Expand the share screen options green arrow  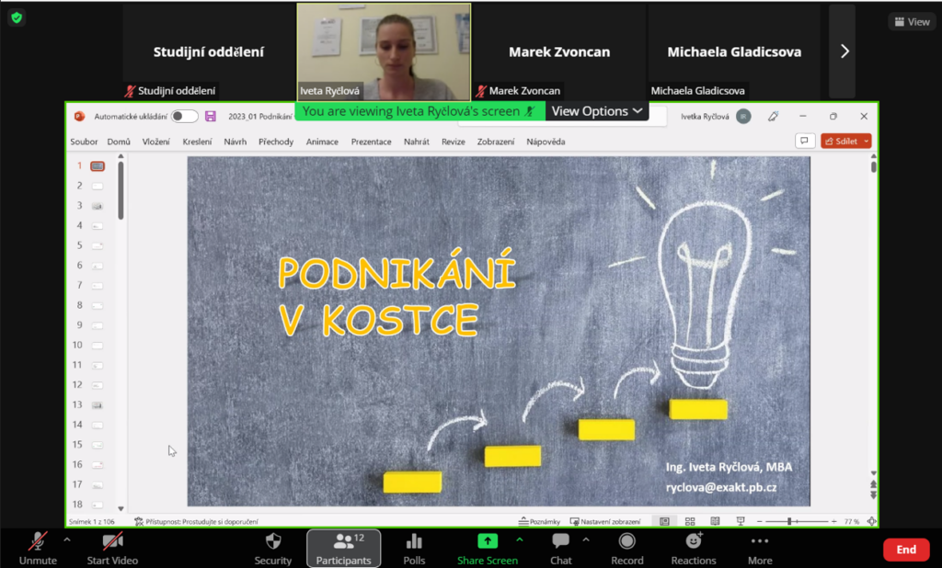coord(520,540)
